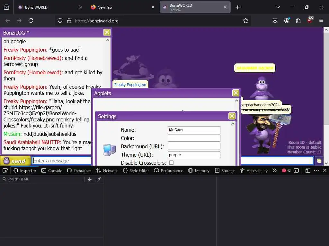
Task: Click the purple Bonzi monkey character
Action: 262,88
